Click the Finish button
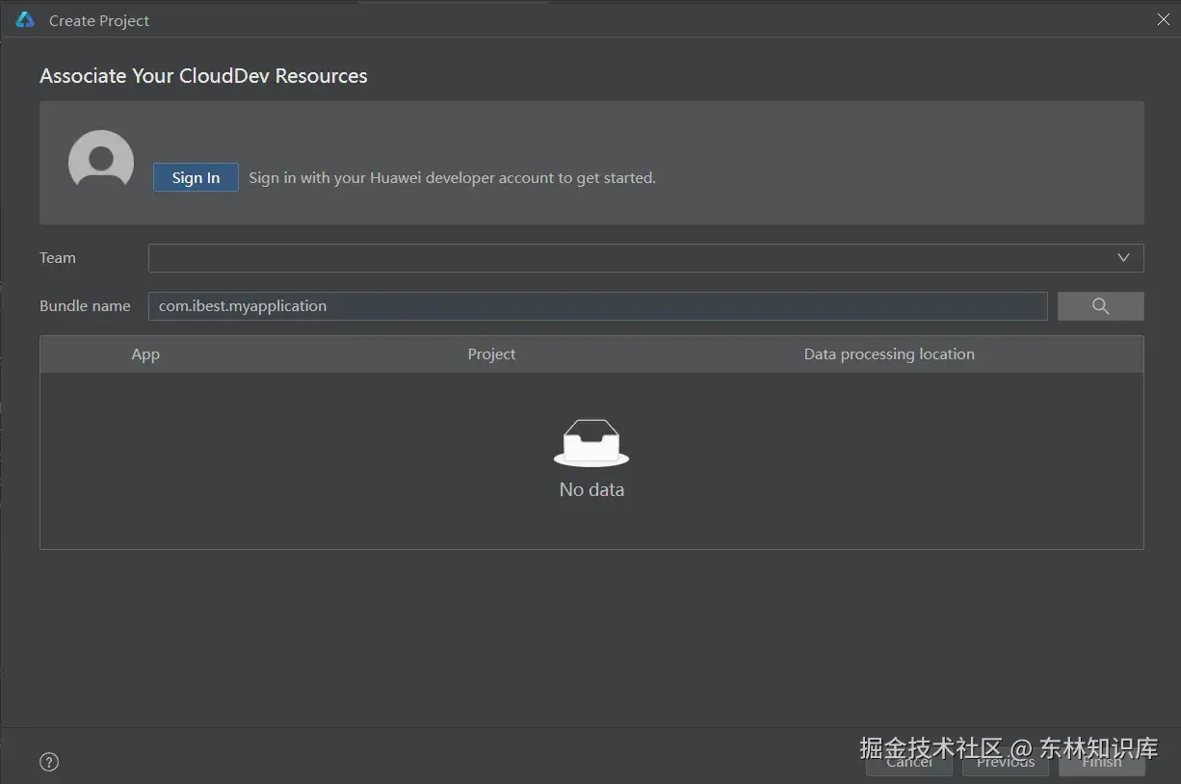This screenshot has width=1181, height=784. [1102, 762]
